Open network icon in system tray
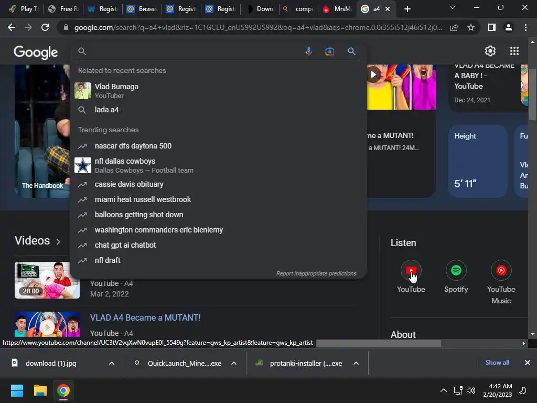This screenshot has height=403, width=537. (x=458, y=390)
